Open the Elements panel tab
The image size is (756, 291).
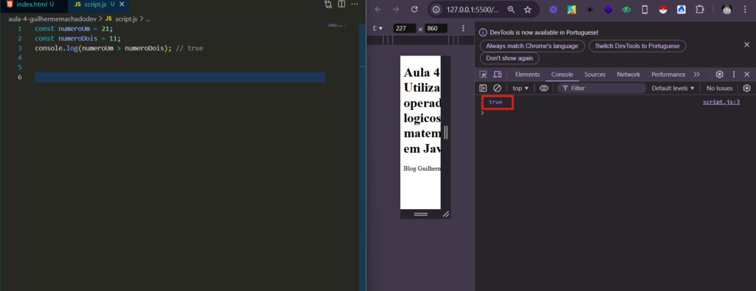click(x=527, y=75)
